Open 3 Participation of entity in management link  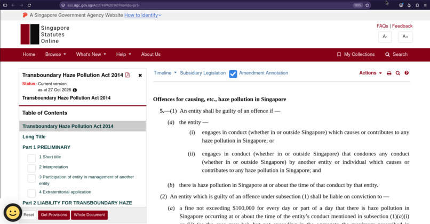(86, 180)
